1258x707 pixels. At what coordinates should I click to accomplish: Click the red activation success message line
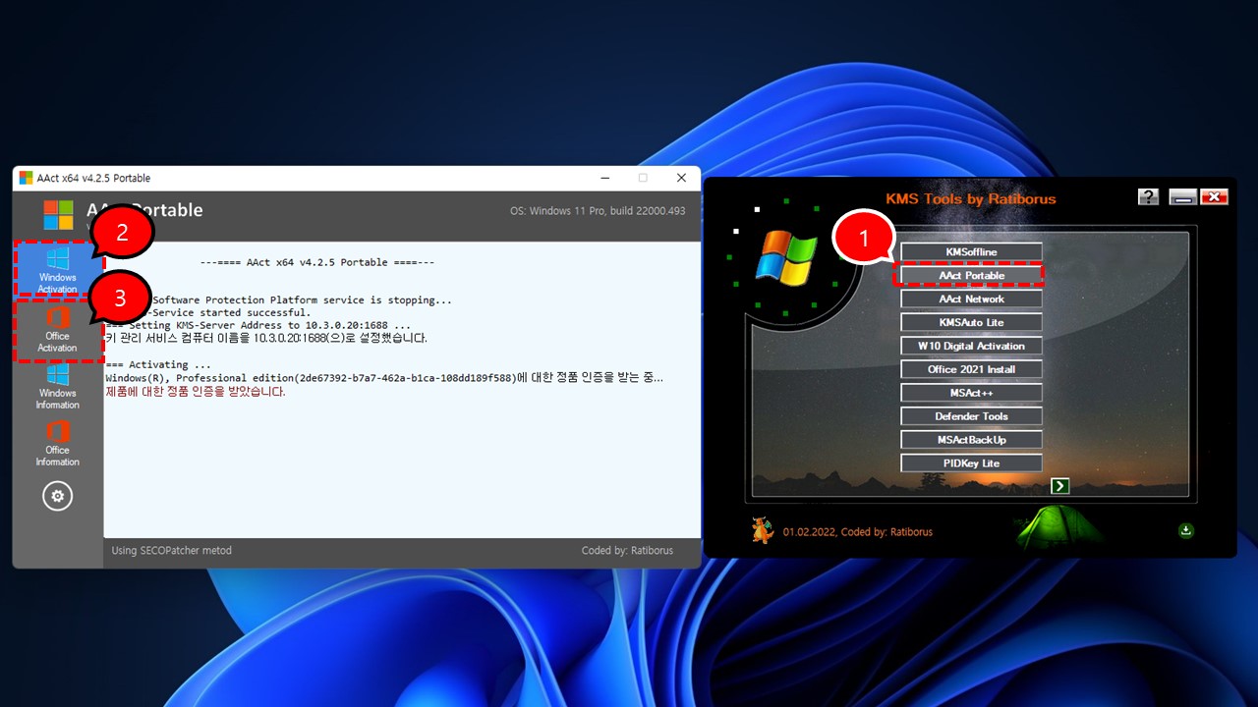tap(196, 392)
